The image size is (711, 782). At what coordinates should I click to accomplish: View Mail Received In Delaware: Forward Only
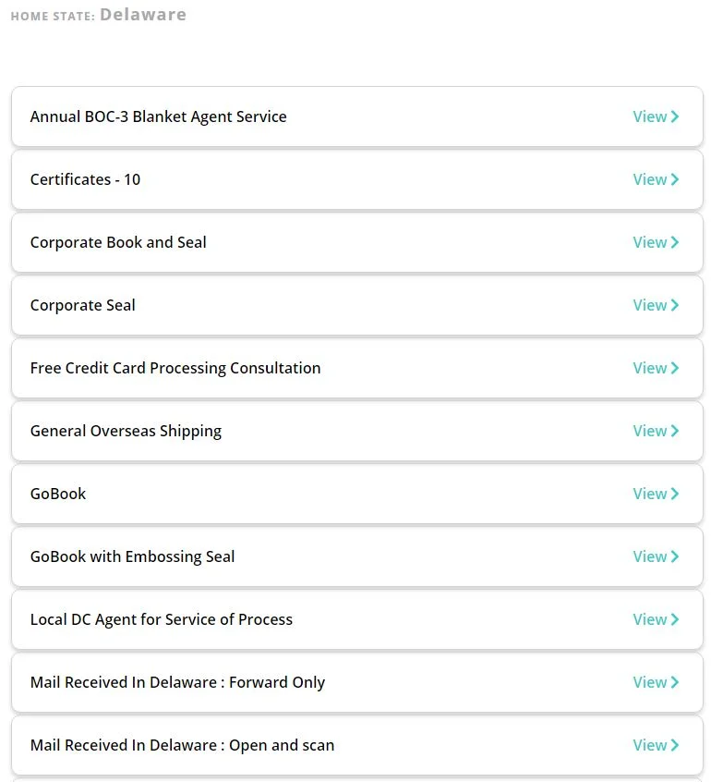pyautogui.click(x=650, y=682)
